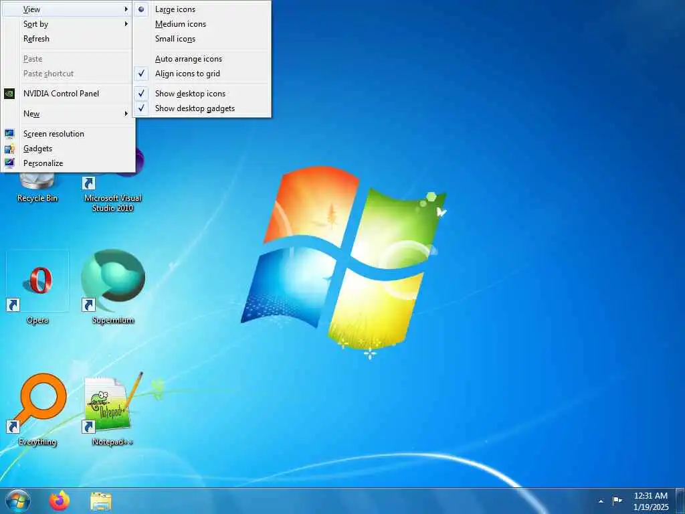Enable Auto arrange icons
The height and width of the screenshot is (514, 685).
[202, 59]
